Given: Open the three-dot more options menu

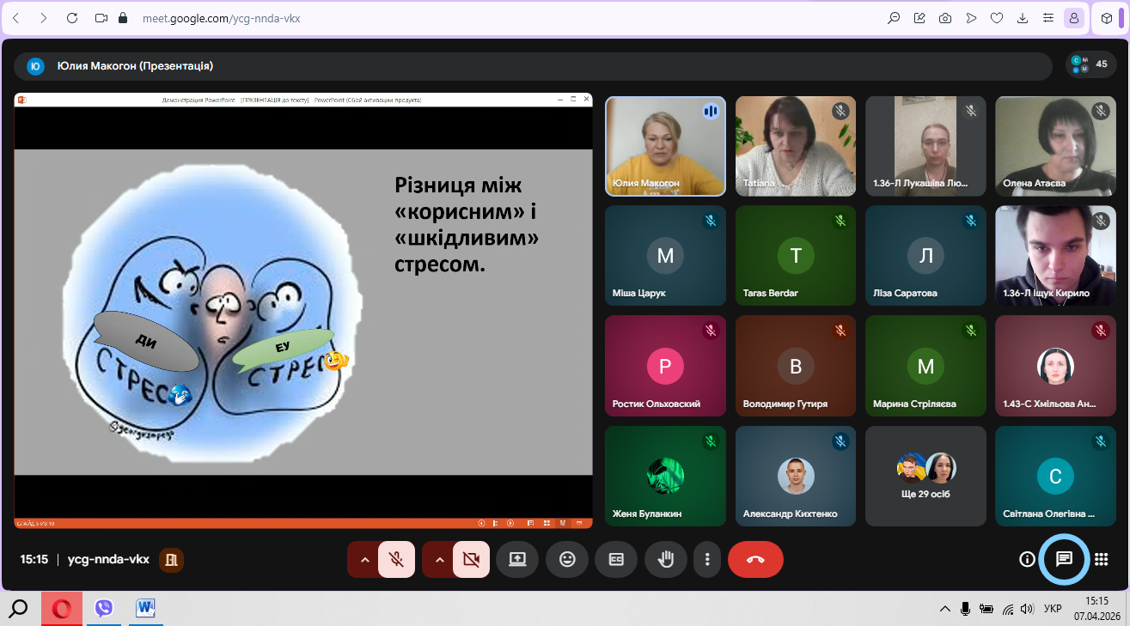Looking at the screenshot, I should (707, 559).
